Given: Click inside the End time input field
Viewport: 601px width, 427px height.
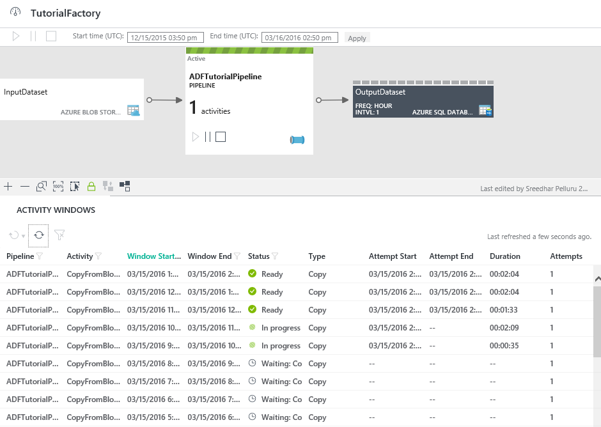Looking at the screenshot, I should [299, 37].
